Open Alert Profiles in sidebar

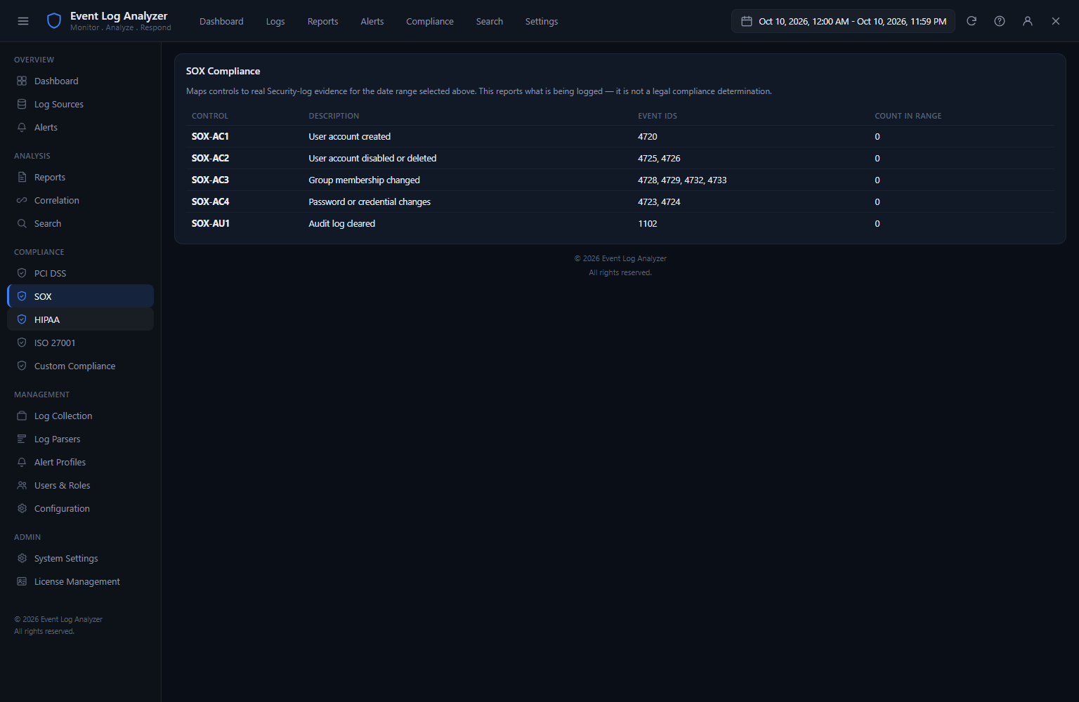pyautogui.click(x=80, y=462)
